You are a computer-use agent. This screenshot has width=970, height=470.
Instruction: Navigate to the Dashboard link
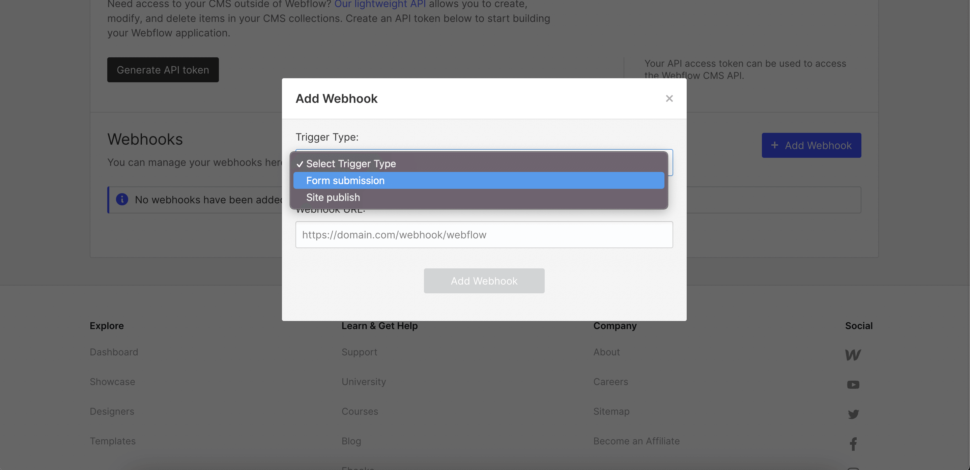[114, 352]
